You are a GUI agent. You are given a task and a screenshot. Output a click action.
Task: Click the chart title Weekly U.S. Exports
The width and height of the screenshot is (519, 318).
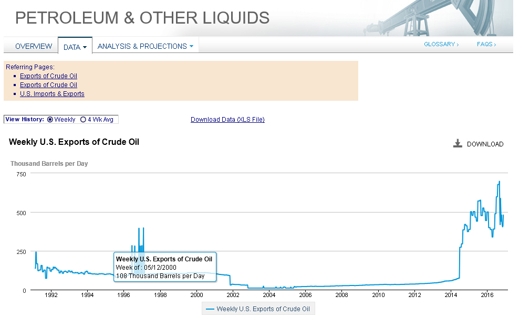pos(74,142)
